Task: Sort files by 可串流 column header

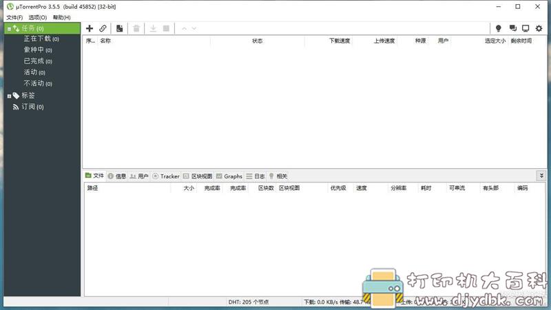Action: point(457,188)
